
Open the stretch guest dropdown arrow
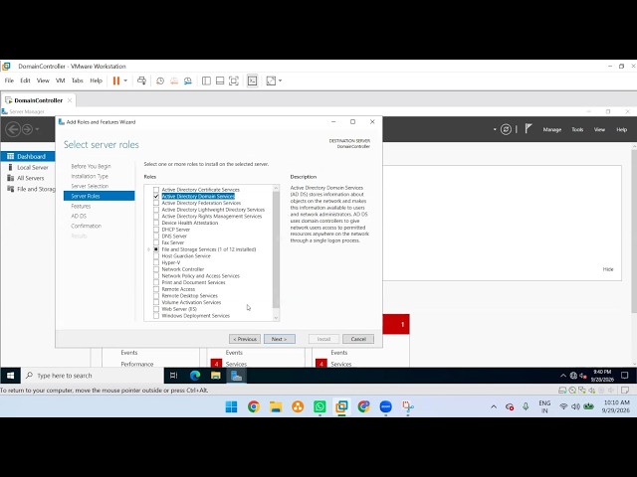280,80
